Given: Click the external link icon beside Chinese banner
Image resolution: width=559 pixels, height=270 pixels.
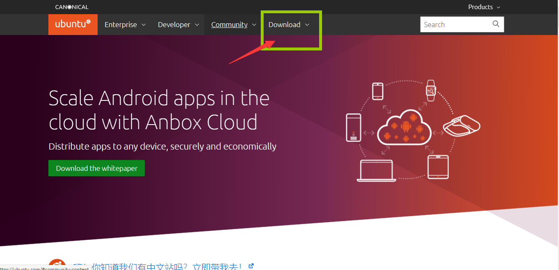Looking at the screenshot, I should [251, 265].
